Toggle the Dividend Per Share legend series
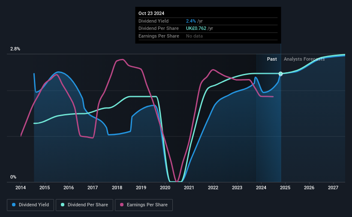352x217 pixels. point(84,205)
